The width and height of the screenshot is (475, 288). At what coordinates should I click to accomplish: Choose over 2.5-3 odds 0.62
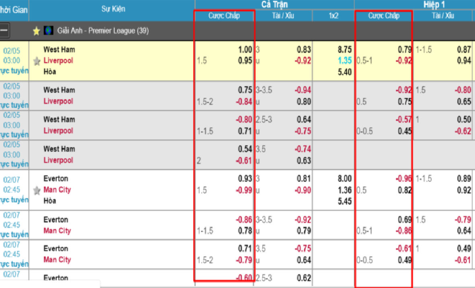coord(304,278)
